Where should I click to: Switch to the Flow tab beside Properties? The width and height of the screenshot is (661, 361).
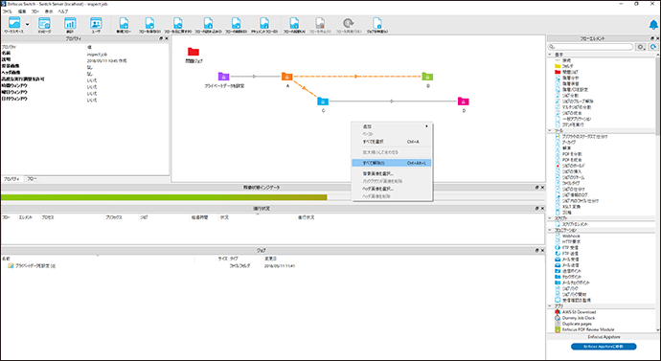point(32,179)
